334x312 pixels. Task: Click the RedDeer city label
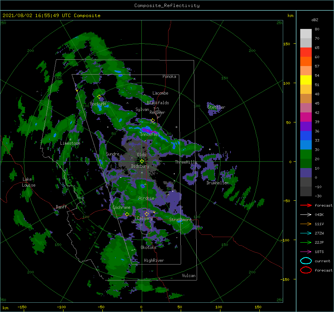point(157,112)
